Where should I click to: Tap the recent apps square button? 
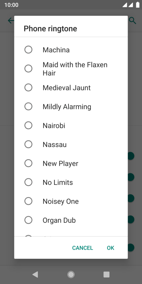(107, 275)
